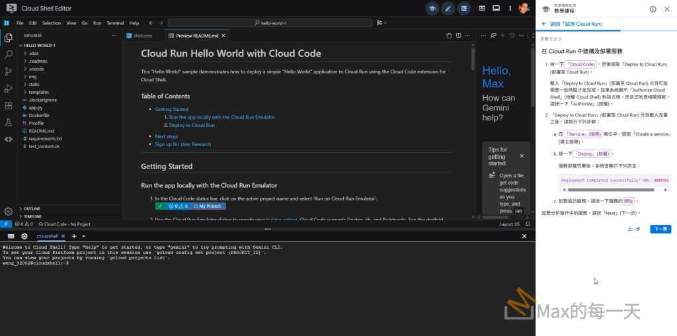Toggle the Editor pencil button in header

coord(448,9)
